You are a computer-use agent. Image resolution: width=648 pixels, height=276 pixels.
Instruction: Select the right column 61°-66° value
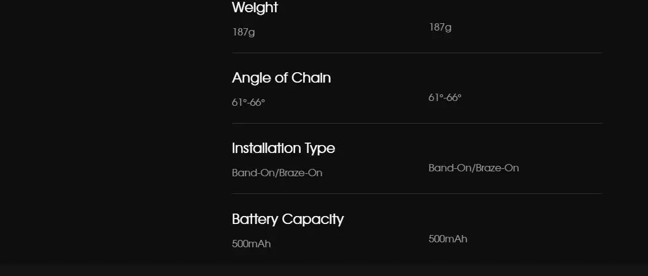pos(445,97)
